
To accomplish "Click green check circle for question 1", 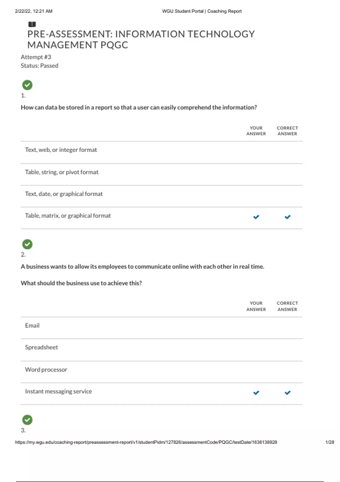I will pos(27,85).
